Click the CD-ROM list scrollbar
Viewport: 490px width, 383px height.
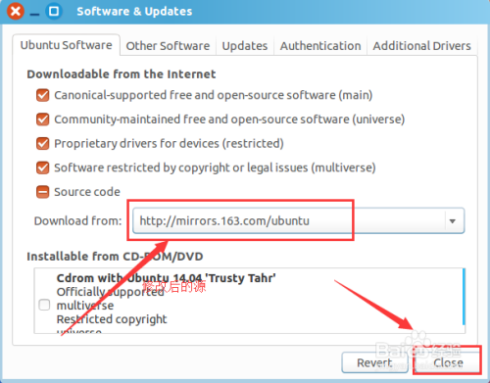[x=464, y=297]
